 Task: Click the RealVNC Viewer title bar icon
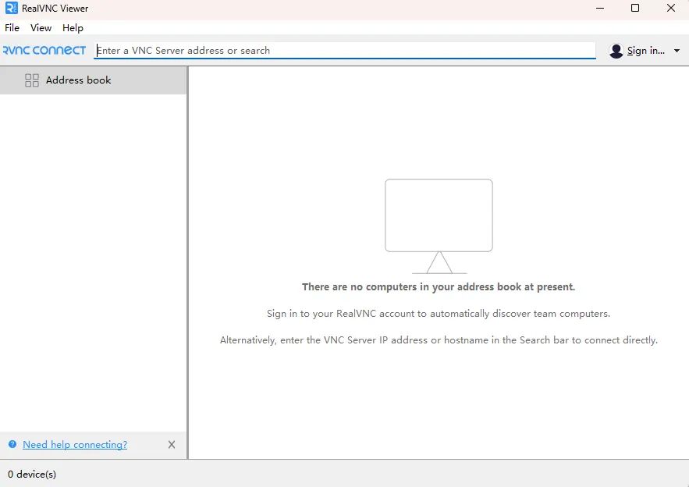pyautogui.click(x=11, y=9)
